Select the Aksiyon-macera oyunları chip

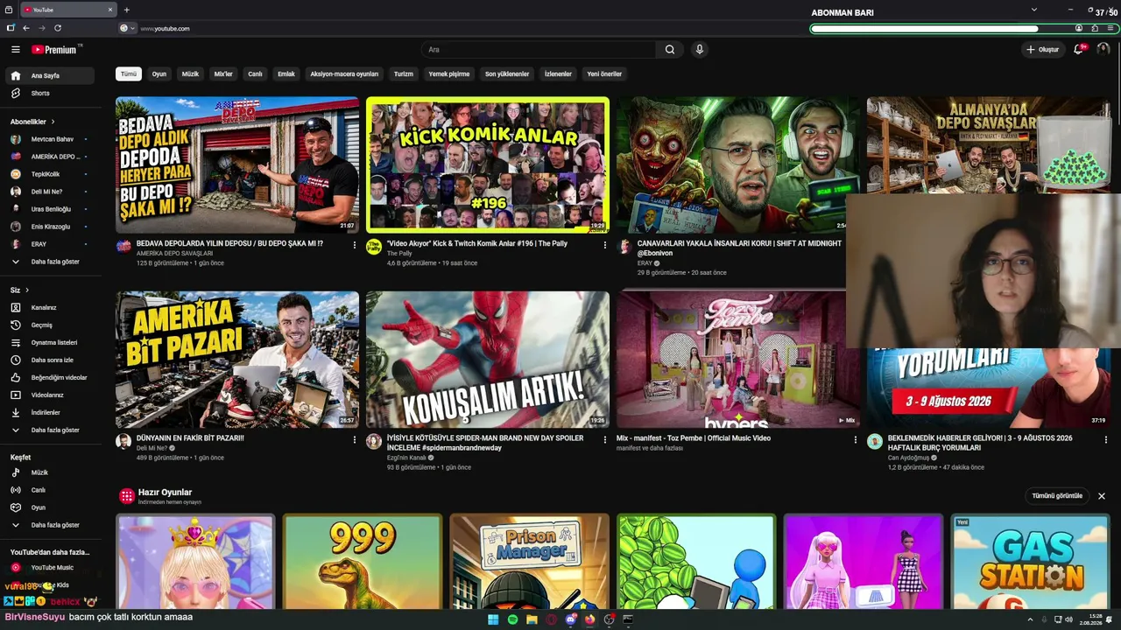pos(344,74)
